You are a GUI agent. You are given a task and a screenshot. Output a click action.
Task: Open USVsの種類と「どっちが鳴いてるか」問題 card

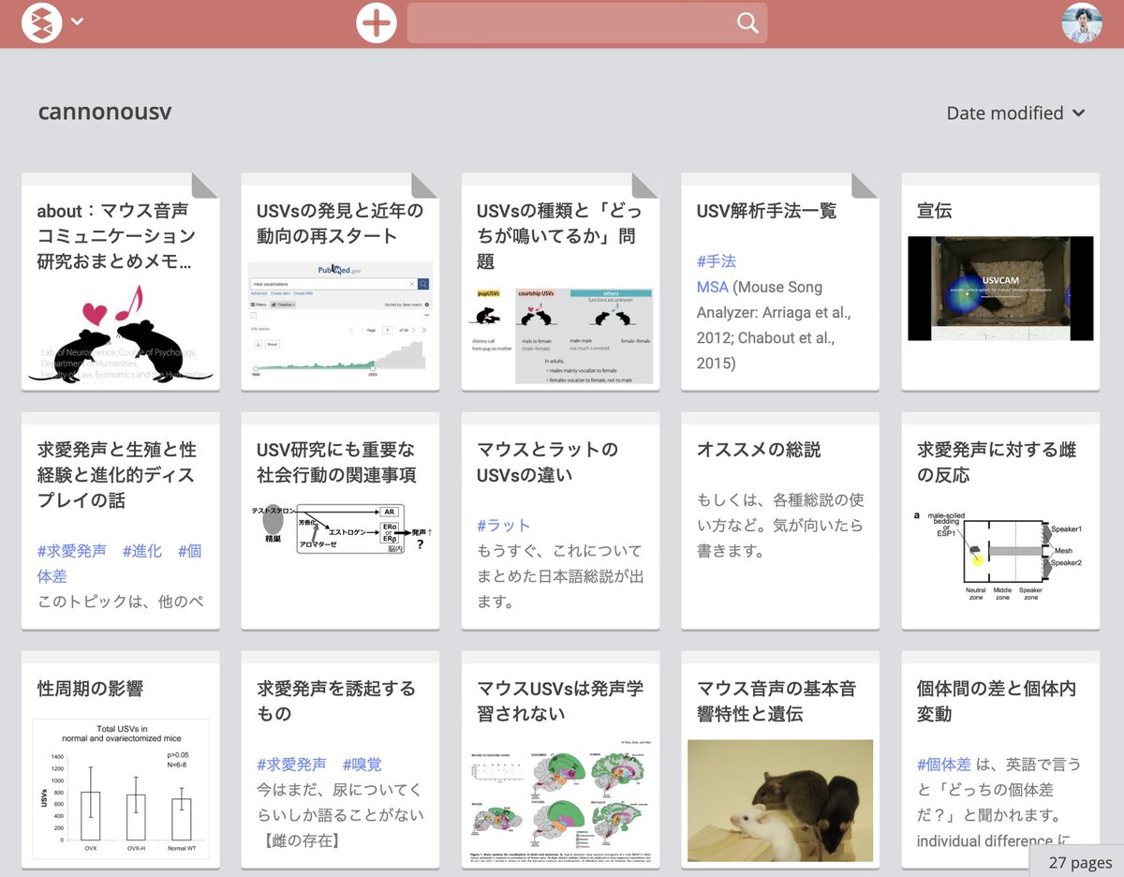(x=560, y=281)
